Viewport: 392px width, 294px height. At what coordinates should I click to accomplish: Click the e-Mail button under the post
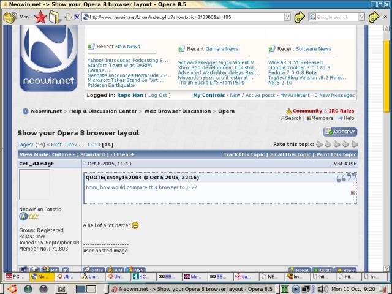[94, 269]
